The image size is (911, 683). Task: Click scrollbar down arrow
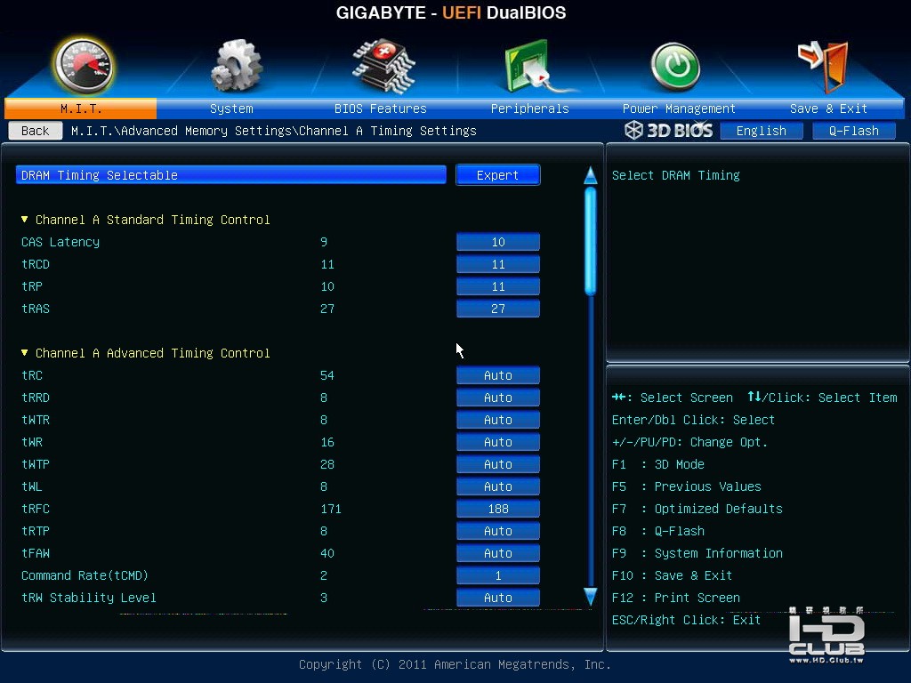[x=591, y=597]
